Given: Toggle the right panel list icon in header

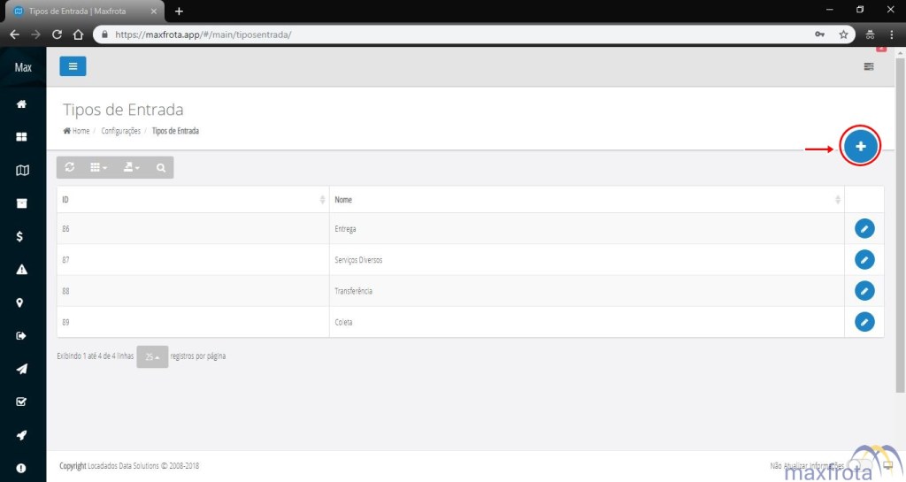Looking at the screenshot, I should (868, 67).
